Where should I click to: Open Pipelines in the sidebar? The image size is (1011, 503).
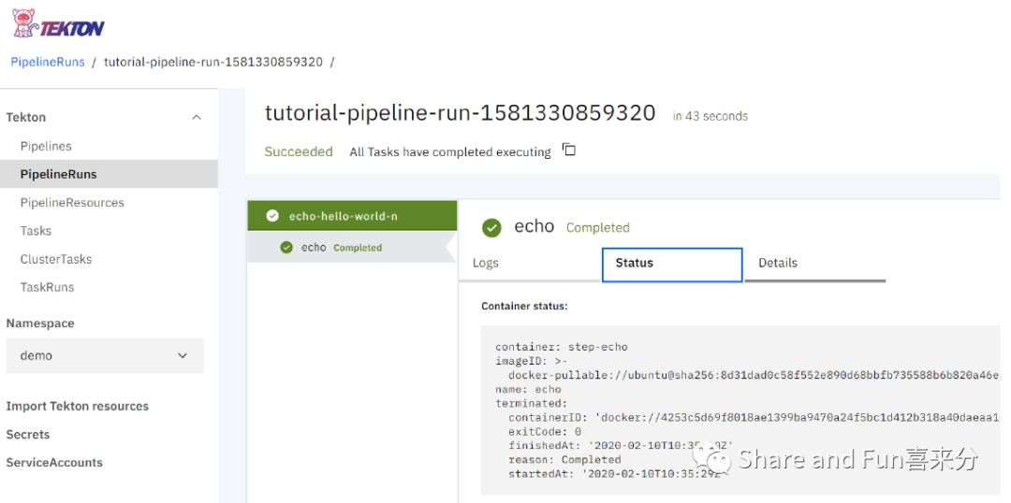pyautogui.click(x=46, y=146)
